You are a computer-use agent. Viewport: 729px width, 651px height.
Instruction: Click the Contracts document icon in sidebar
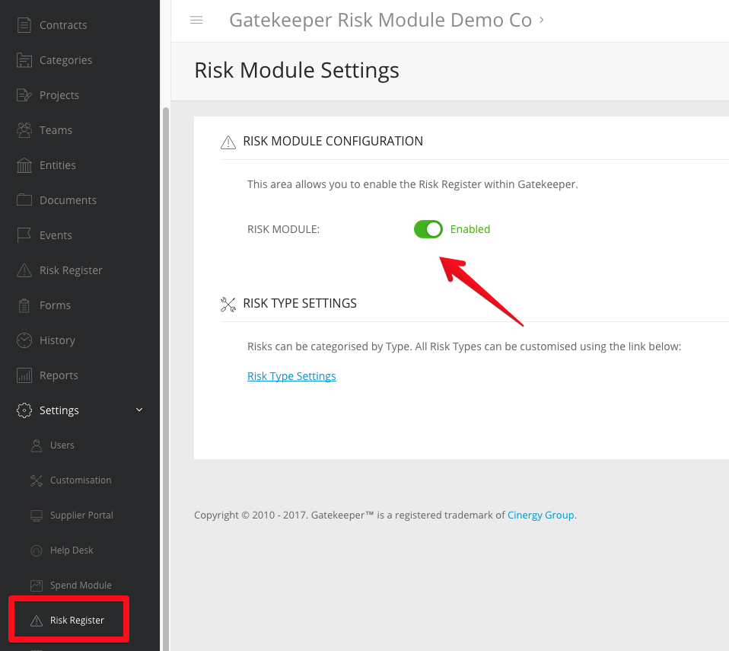24,25
